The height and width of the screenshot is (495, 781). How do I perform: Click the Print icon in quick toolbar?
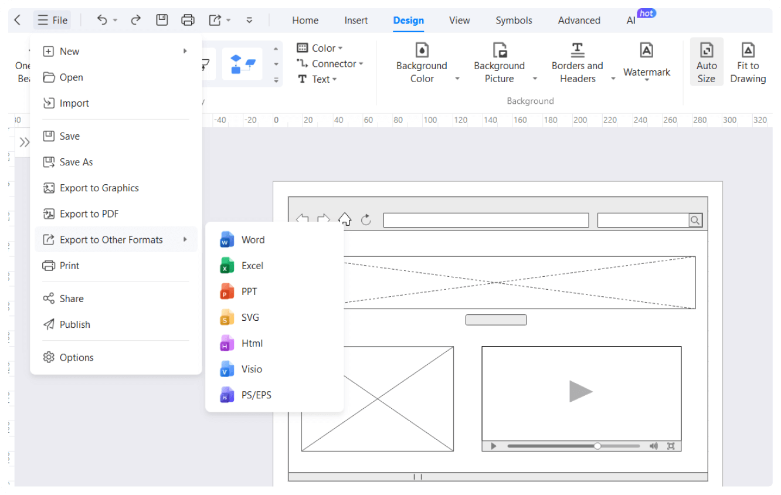pos(188,20)
